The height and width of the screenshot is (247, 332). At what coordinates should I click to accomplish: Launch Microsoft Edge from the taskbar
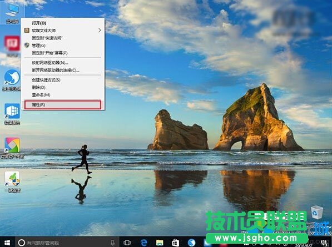click(144, 243)
